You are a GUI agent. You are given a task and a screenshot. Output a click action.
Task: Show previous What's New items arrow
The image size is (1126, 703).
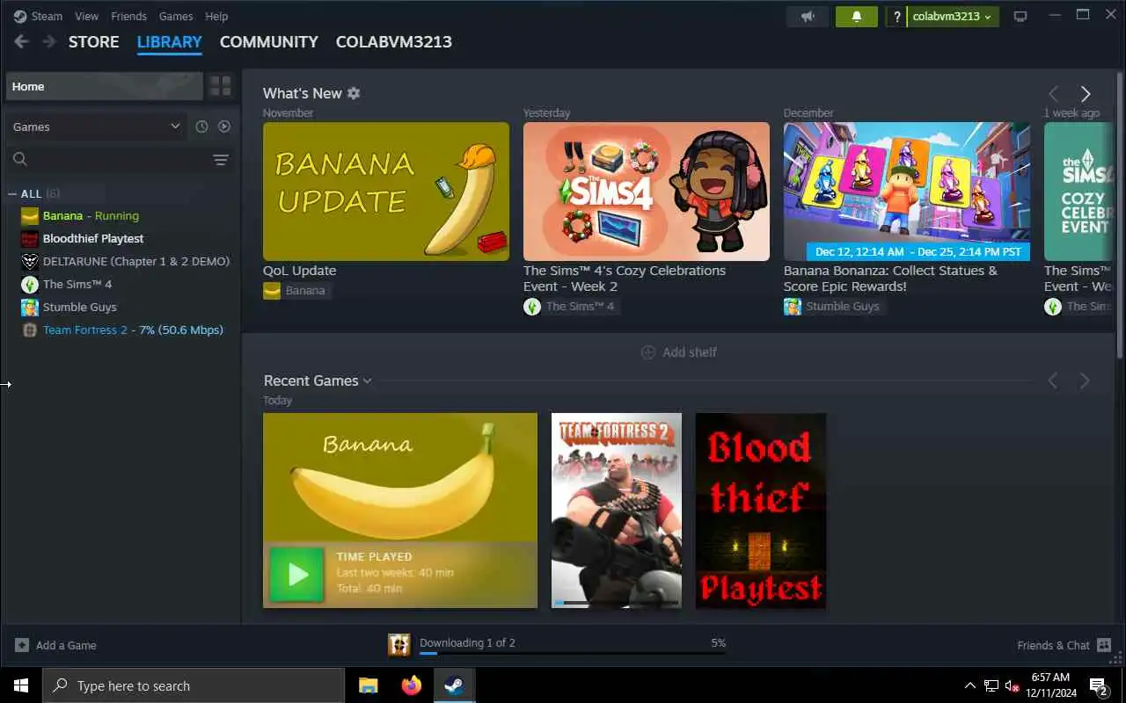click(1053, 94)
